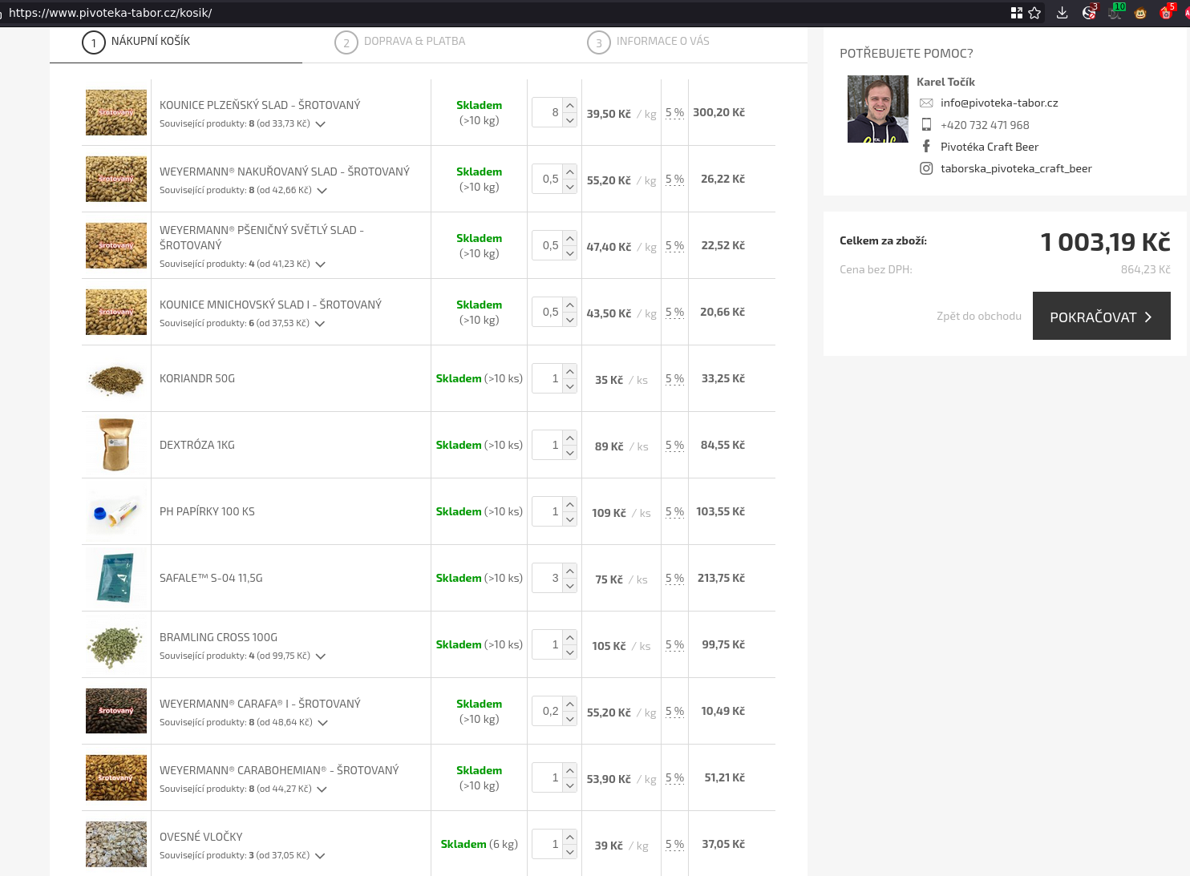Open the browser extensions grid icon
Viewport: 1190px width, 876px height.
[1017, 13]
